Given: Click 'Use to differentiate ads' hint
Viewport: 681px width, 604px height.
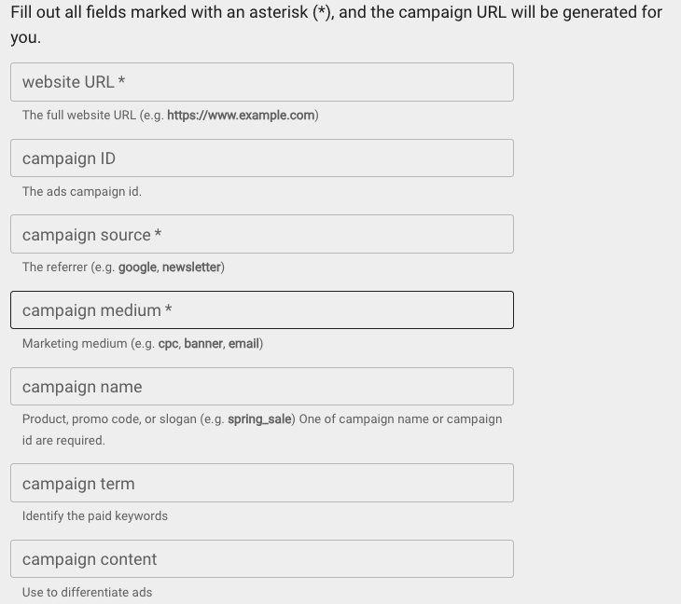Looking at the screenshot, I should 87,593.
